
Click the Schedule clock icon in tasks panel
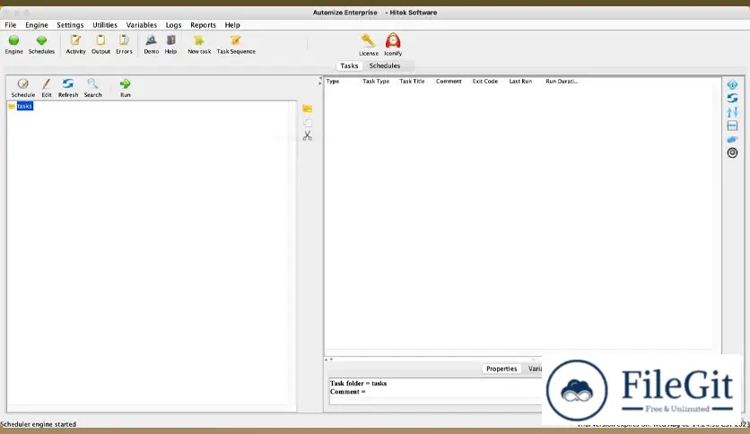pyautogui.click(x=23, y=84)
